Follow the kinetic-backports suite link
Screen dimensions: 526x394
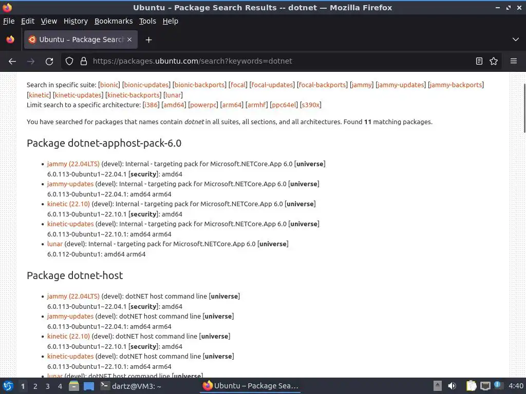point(134,95)
